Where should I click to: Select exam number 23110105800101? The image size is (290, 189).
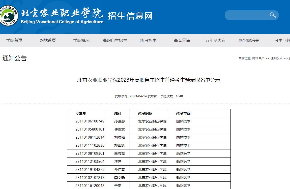(90, 129)
